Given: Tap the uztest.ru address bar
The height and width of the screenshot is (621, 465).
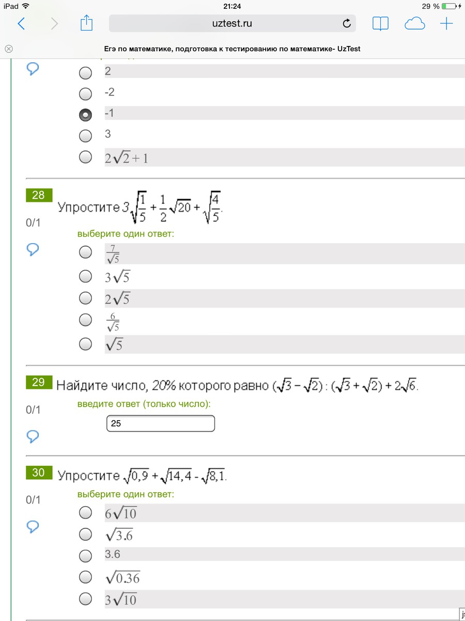Looking at the screenshot, I should coord(232,23).
